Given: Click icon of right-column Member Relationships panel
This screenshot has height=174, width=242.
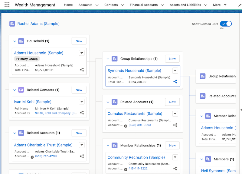Looking at the screenshot, I should [208, 116].
